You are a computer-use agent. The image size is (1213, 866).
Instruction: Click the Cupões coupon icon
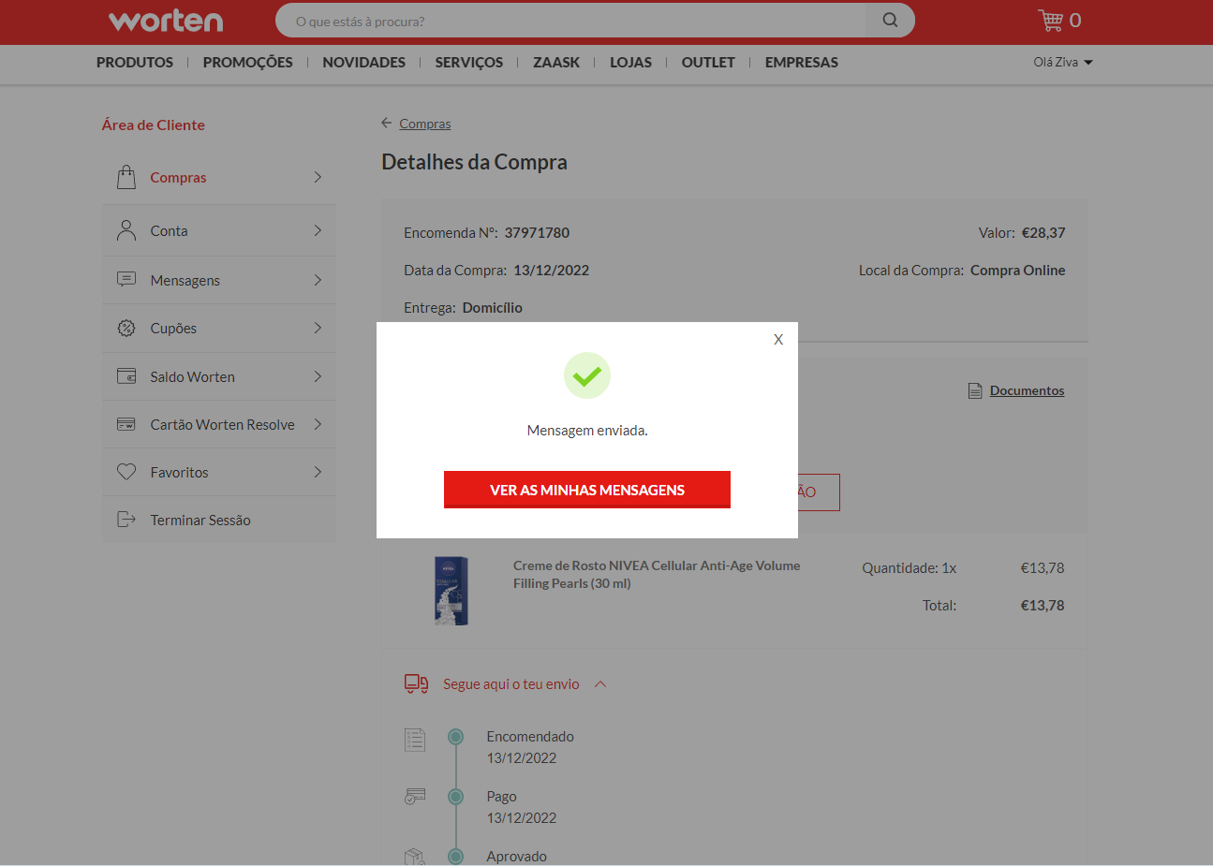(126, 328)
